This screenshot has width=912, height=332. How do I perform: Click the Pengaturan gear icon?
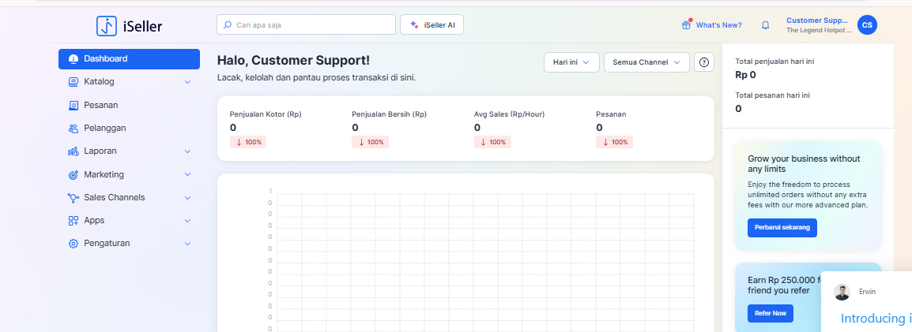click(73, 244)
